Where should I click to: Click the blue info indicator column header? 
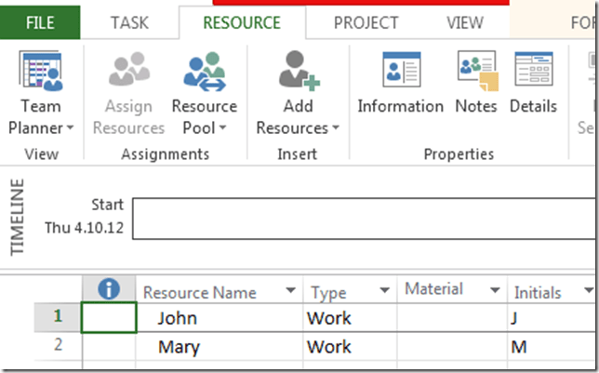click(109, 291)
